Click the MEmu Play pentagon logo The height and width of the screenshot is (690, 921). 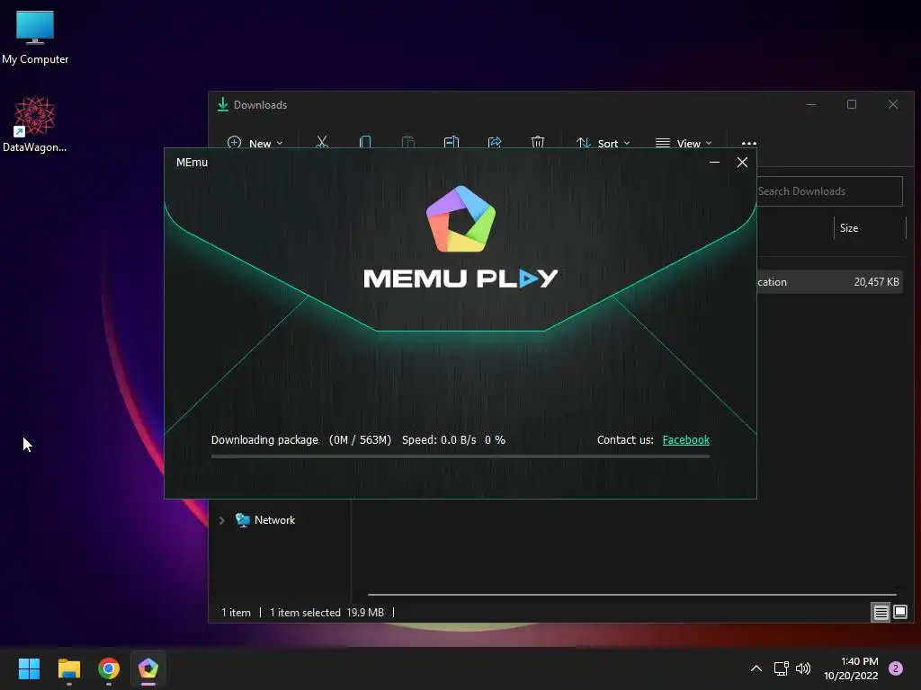tap(461, 219)
